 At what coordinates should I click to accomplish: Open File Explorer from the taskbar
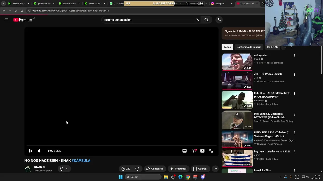click(166, 177)
